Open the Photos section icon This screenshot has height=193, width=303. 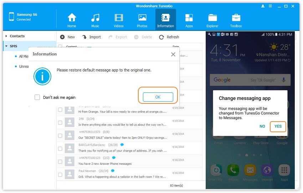tap(142, 18)
